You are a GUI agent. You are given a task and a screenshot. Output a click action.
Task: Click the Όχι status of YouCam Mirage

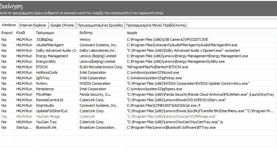tap(4, 116)
